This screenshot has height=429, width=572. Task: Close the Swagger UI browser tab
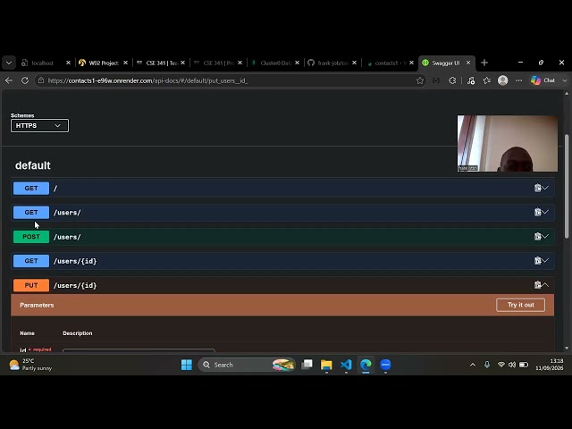[468, 63]
